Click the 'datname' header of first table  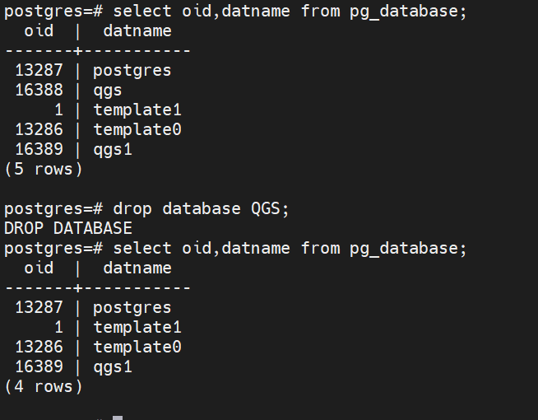[x=137, y=30]
